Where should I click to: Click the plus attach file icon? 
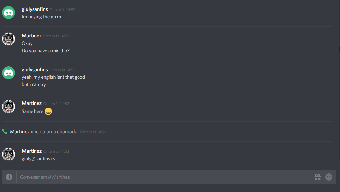coord(9,177)
